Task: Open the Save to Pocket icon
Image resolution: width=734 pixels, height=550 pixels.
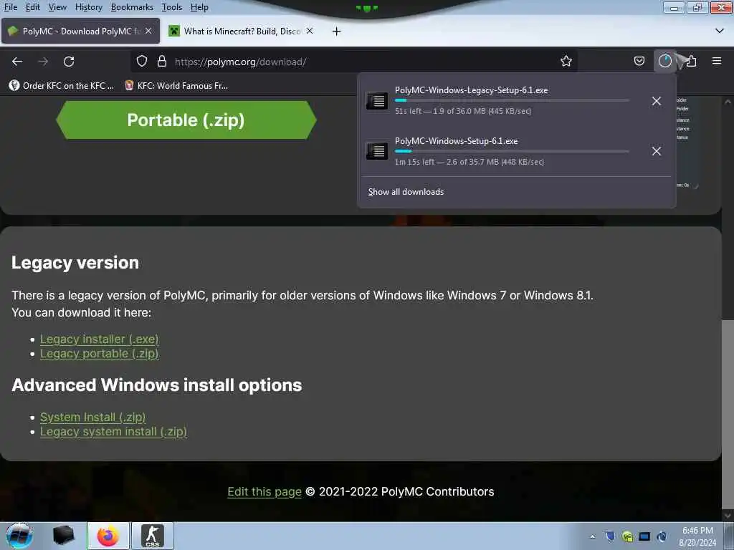Action: [x=639, y=62]
